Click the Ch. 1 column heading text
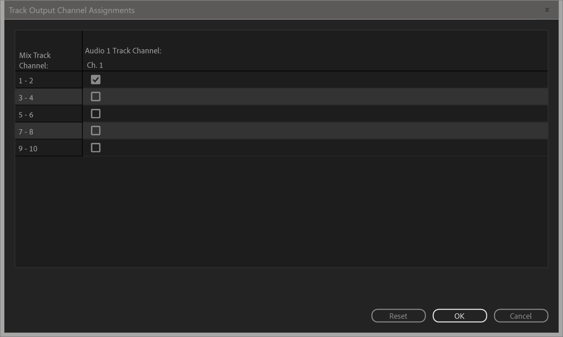The width and height of the screenshot is (563, 337). click(x=95, y=65)
